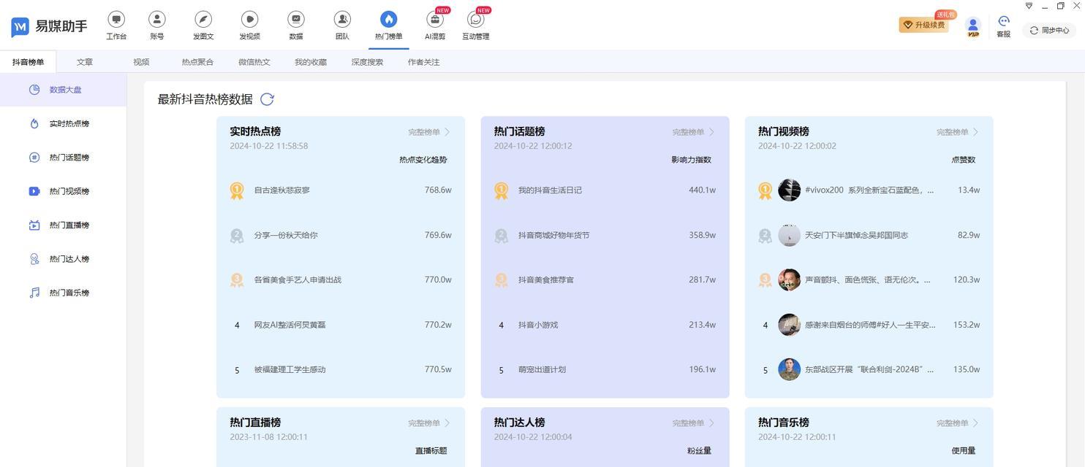
Task: Click the 440.1w influence value
Action: pyautogui.click(x=702, y=190)
